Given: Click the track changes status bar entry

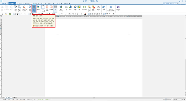Looking at the screenshot, I should (44, 99).
